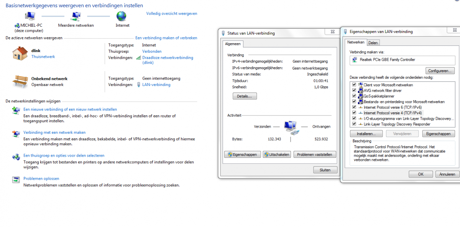Toggle Bestands- en printerdeling checkbox
The height and width of the screenshot is (227, 460).
pyautogui.click(x=354, y=102)
